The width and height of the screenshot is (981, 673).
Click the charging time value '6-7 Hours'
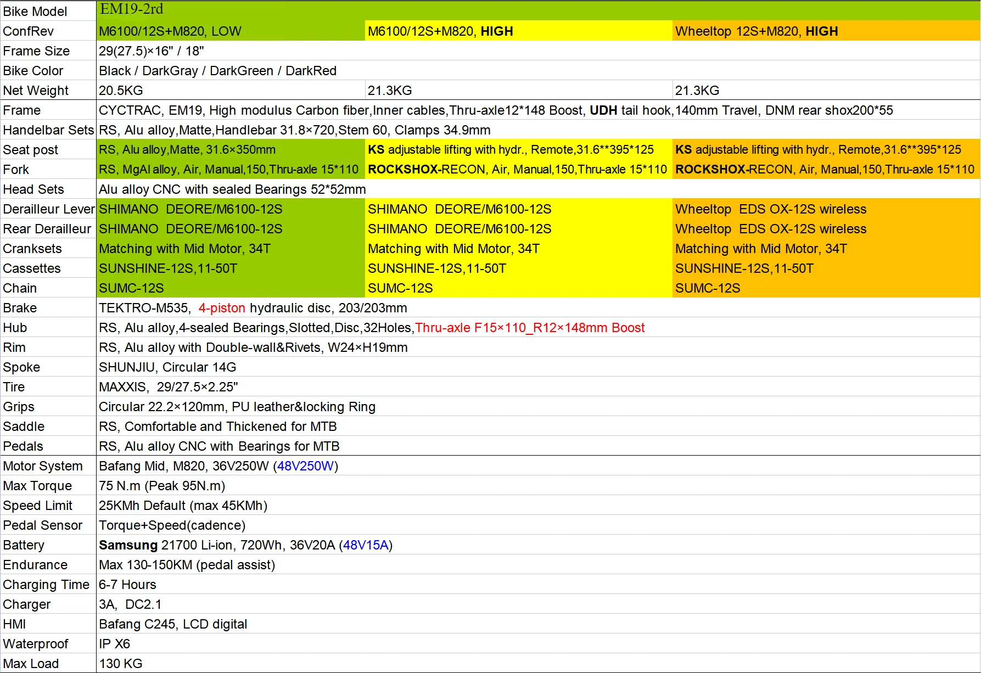(127, 585)
